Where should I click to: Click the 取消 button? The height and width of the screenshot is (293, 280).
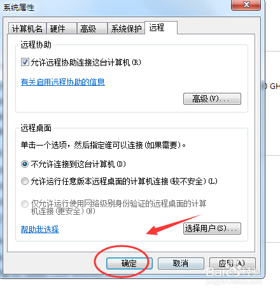coord(181,263)
